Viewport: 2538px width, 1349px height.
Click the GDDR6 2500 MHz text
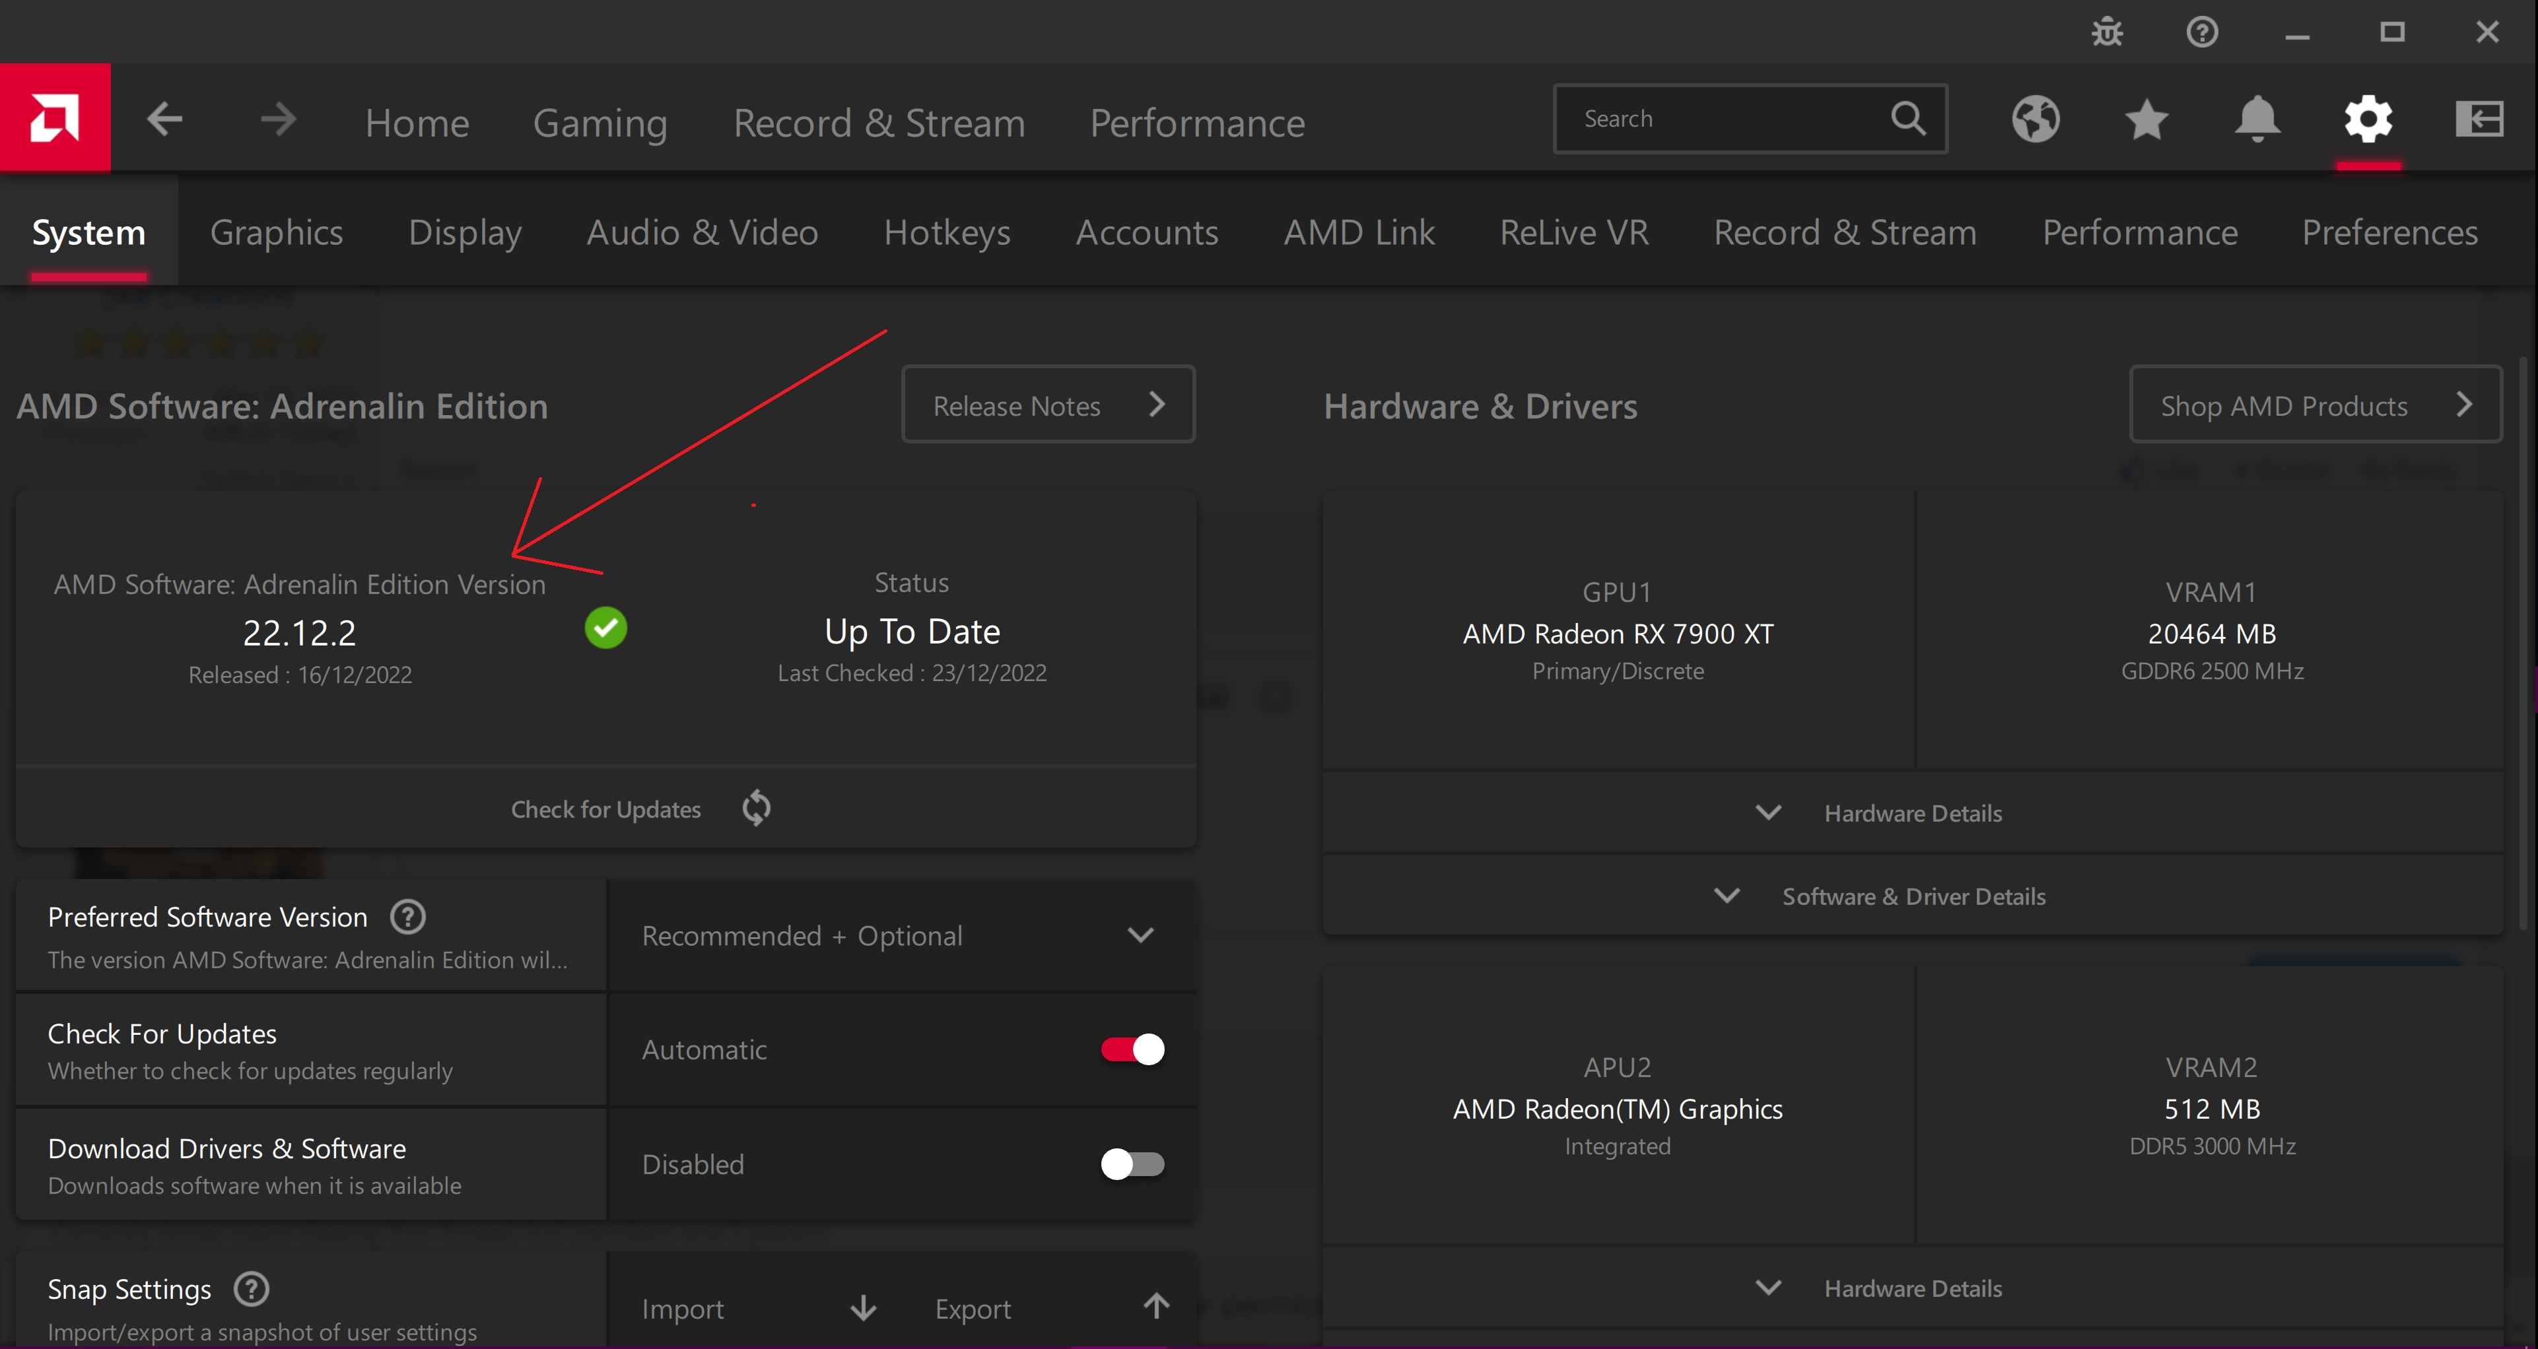click(x=2212, y=671)
